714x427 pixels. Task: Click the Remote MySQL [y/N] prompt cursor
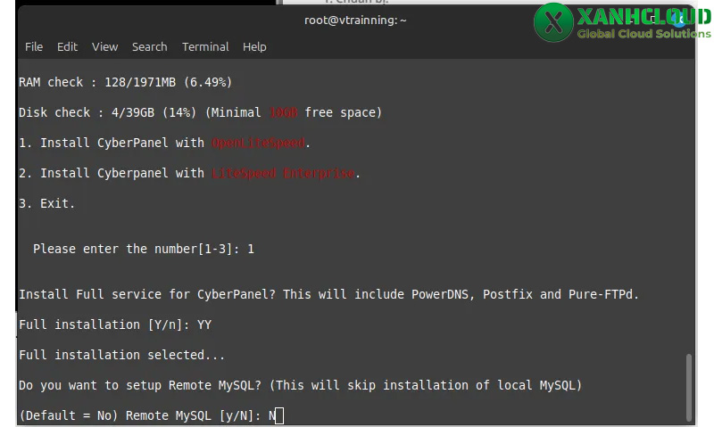[279, 415]
